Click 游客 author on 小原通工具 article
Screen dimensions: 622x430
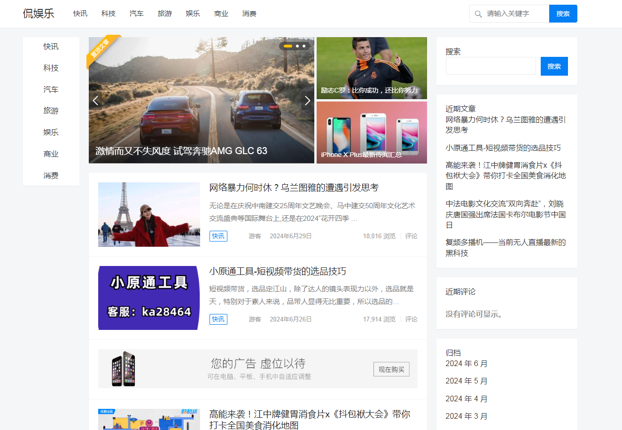pyautogui.click(x=255, y=319)
